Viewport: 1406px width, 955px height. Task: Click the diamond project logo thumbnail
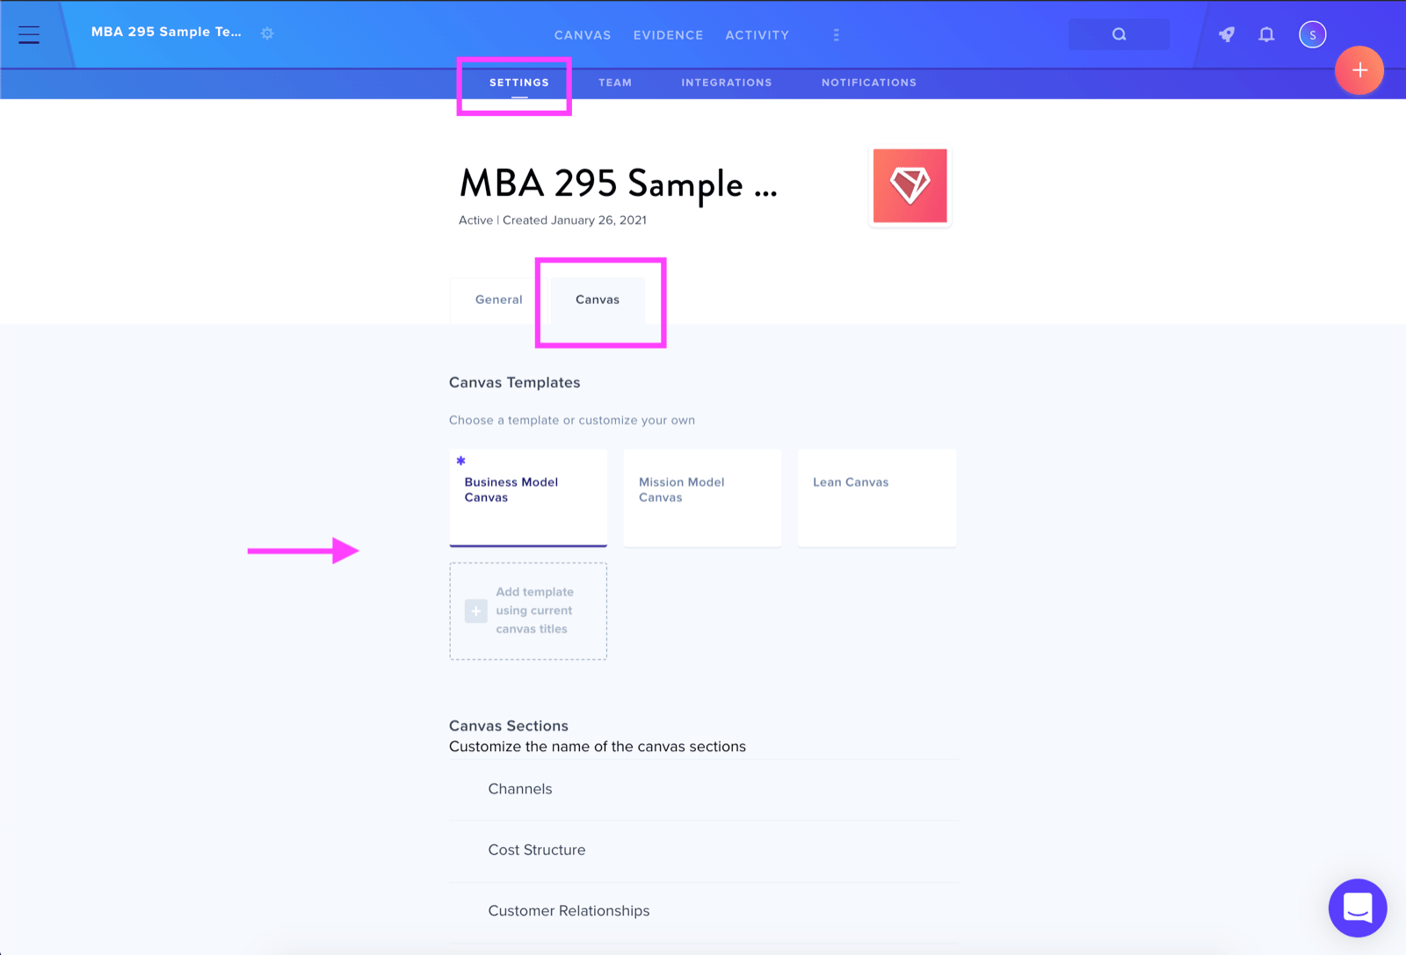tap(910, 185)
